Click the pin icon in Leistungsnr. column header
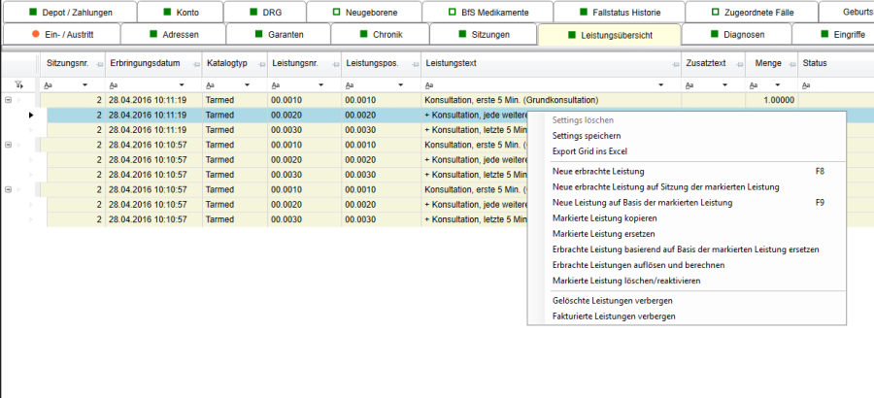 pyautogui.click(x=334, y=63)
